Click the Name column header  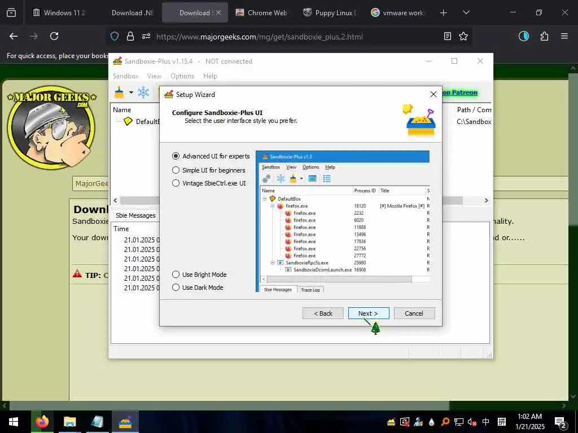[x=122, y=110]
